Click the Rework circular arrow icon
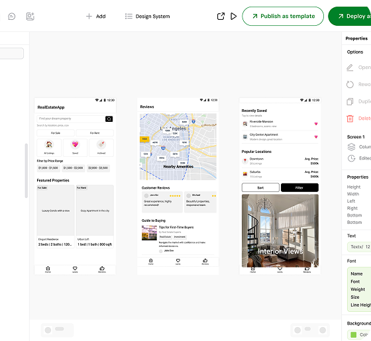 point(350,85)
